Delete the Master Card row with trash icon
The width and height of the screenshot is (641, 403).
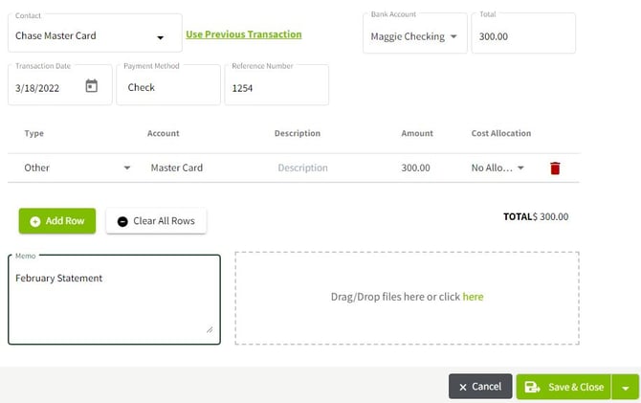point(555,168)
